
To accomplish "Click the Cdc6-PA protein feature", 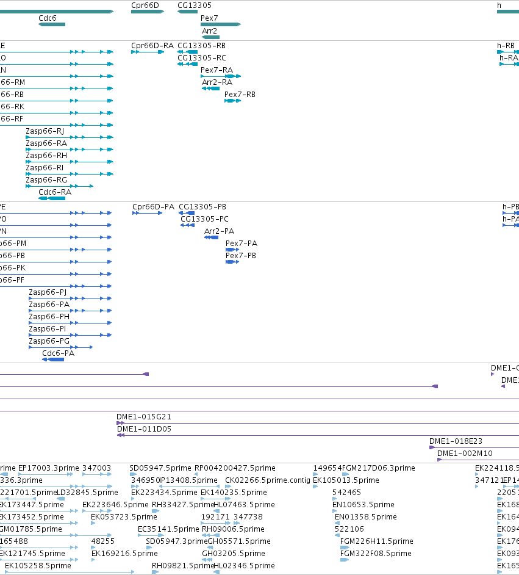I will [53, 360].
